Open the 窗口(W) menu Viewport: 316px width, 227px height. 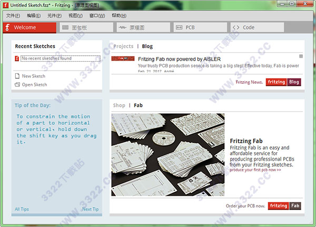coord(97,15)
